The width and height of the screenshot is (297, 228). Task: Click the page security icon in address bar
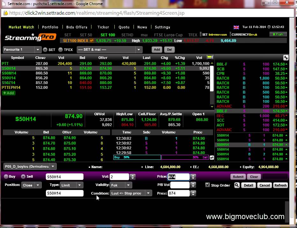pyautogui.click(x=6, y=13)
